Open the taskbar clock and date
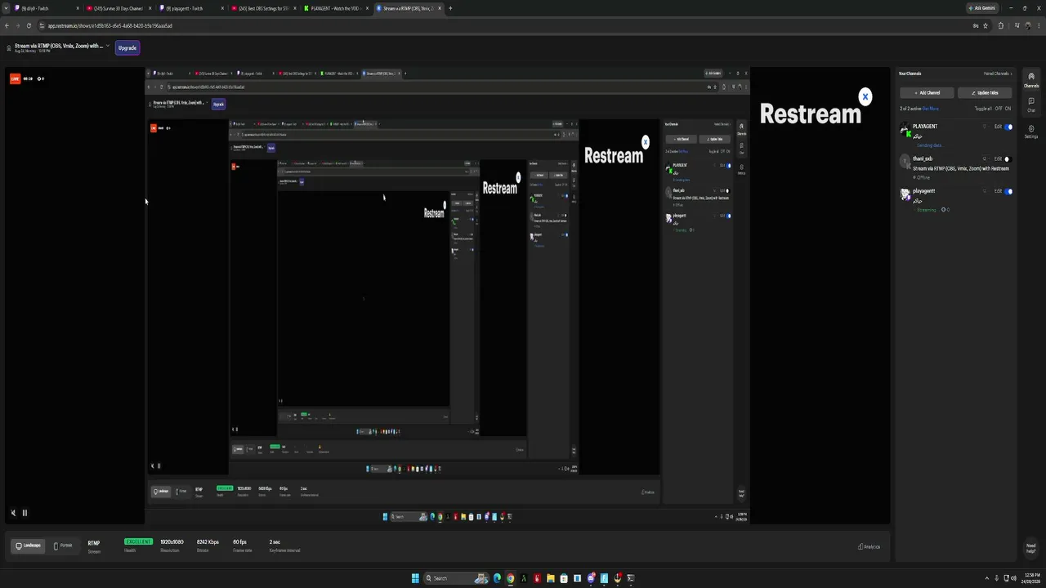This screenshot has width=1046, height=588. click(x=1030, y=578)
